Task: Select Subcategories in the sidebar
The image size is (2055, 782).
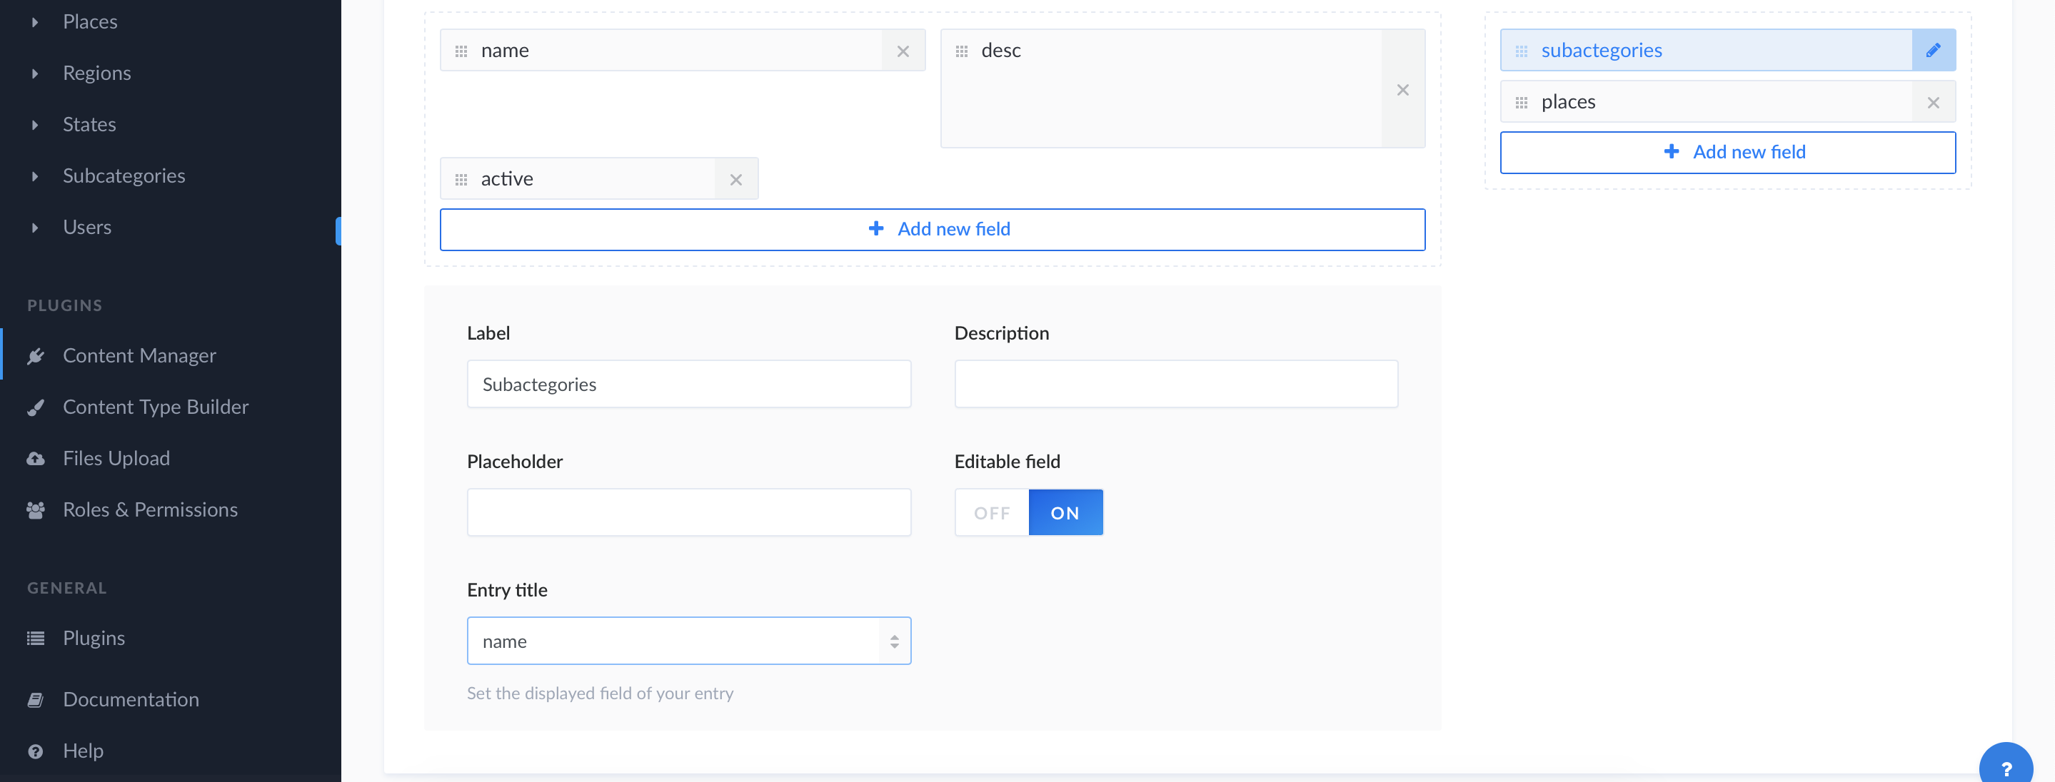Action: pos(124,176)
